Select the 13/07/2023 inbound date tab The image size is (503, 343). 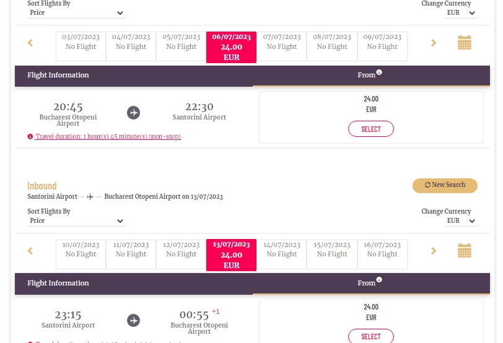(x=231, y=255)
